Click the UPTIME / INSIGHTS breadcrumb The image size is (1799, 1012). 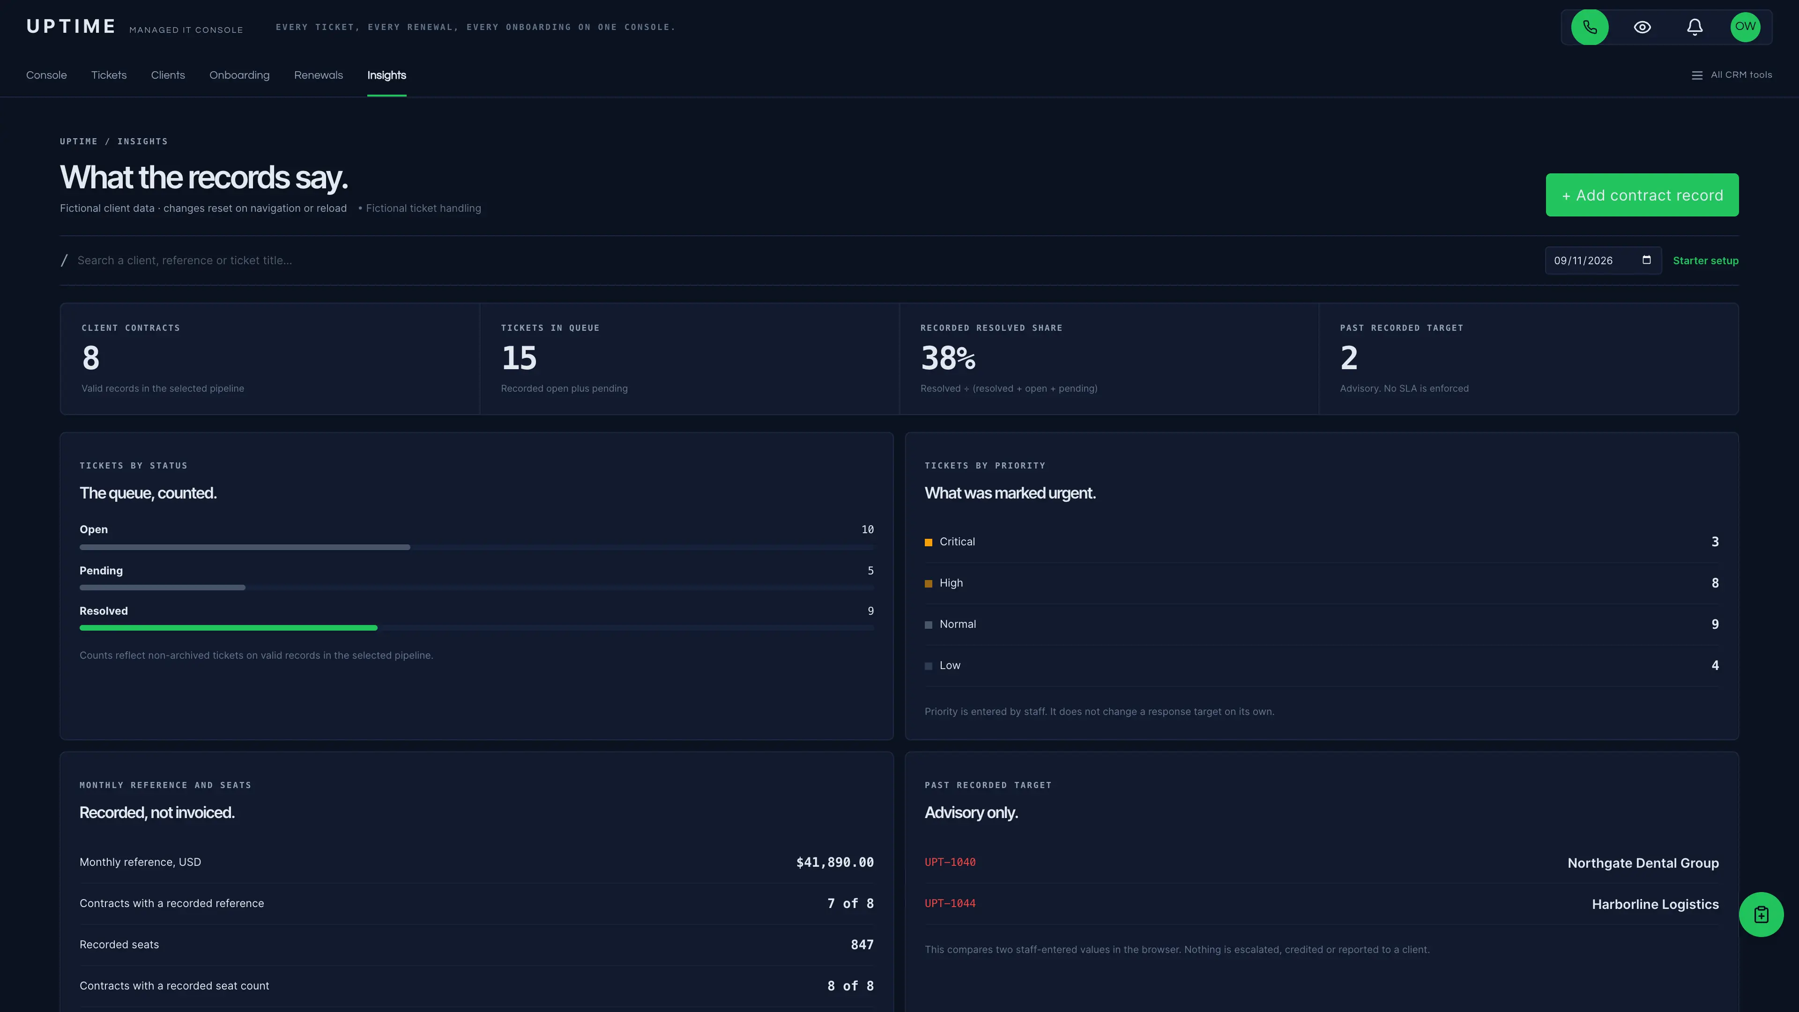114,141
